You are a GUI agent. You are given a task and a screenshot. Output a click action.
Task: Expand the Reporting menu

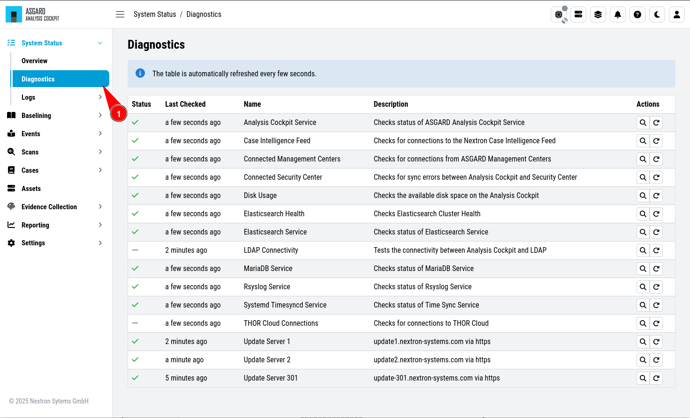(x=100, y=225)
